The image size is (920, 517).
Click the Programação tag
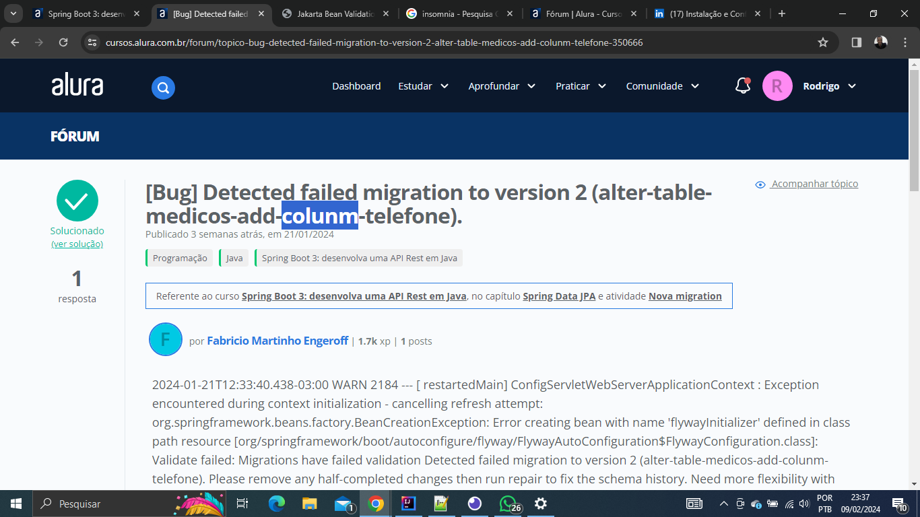pos(179,258)
